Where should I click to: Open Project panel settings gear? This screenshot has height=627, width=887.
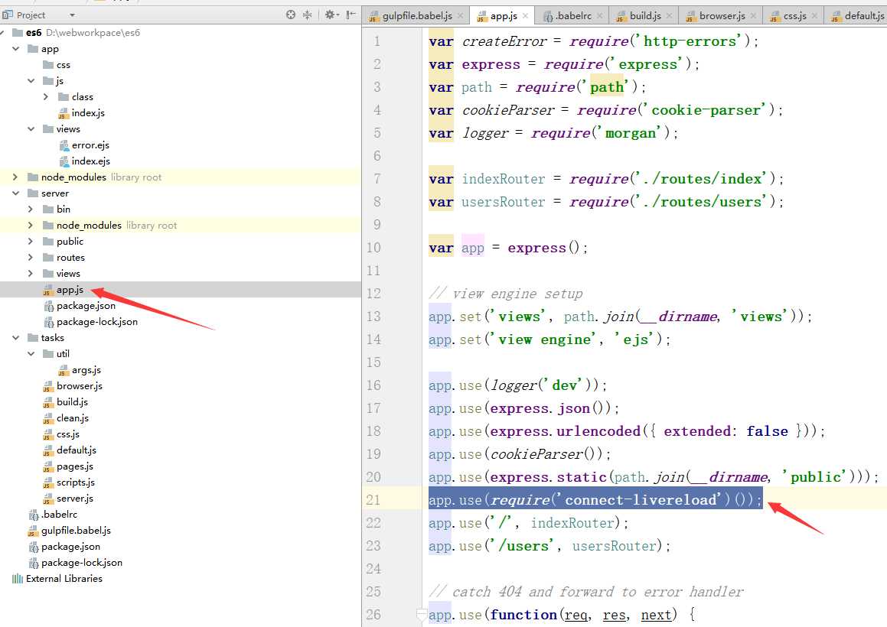pos(331,15)
